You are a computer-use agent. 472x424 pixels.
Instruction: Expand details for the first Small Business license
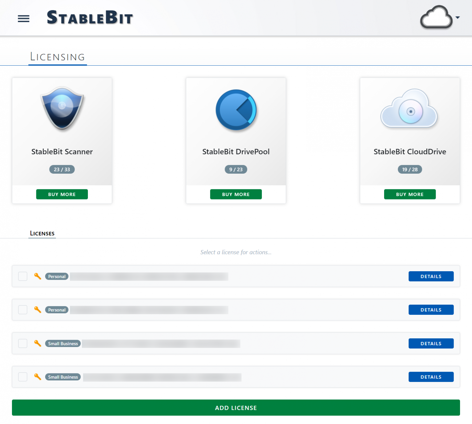pos(431,343)
